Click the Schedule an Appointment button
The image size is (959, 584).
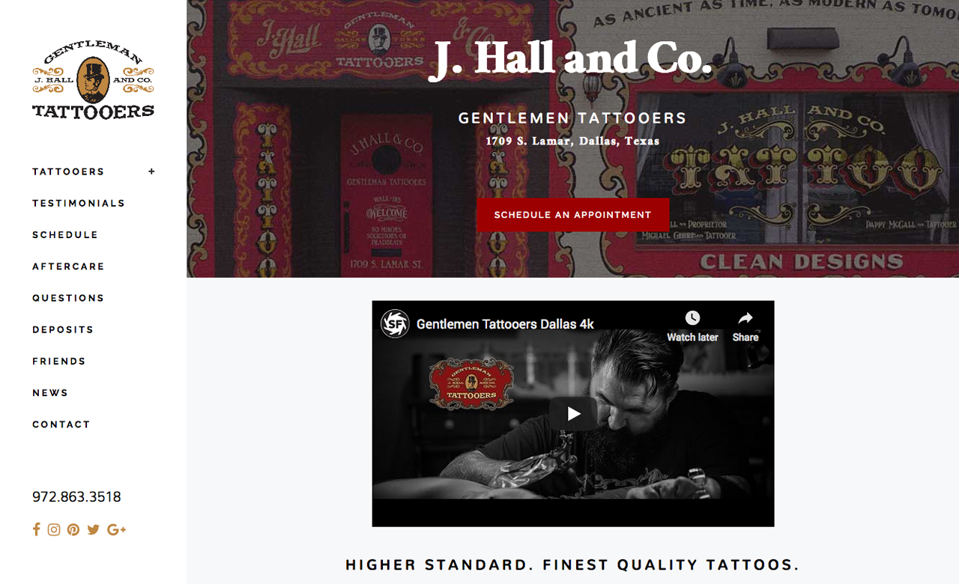[x=573, y=215]
